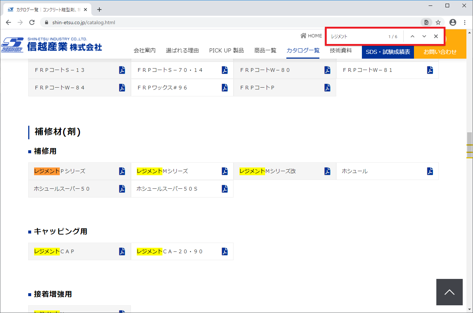This screenshot has height=313, width=473.
Task: Bookmark this page with the star
Action: (x=438, y=22)
